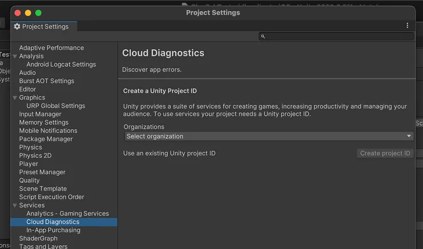Open Android Logcat Settings

click(x=61, y=65)
